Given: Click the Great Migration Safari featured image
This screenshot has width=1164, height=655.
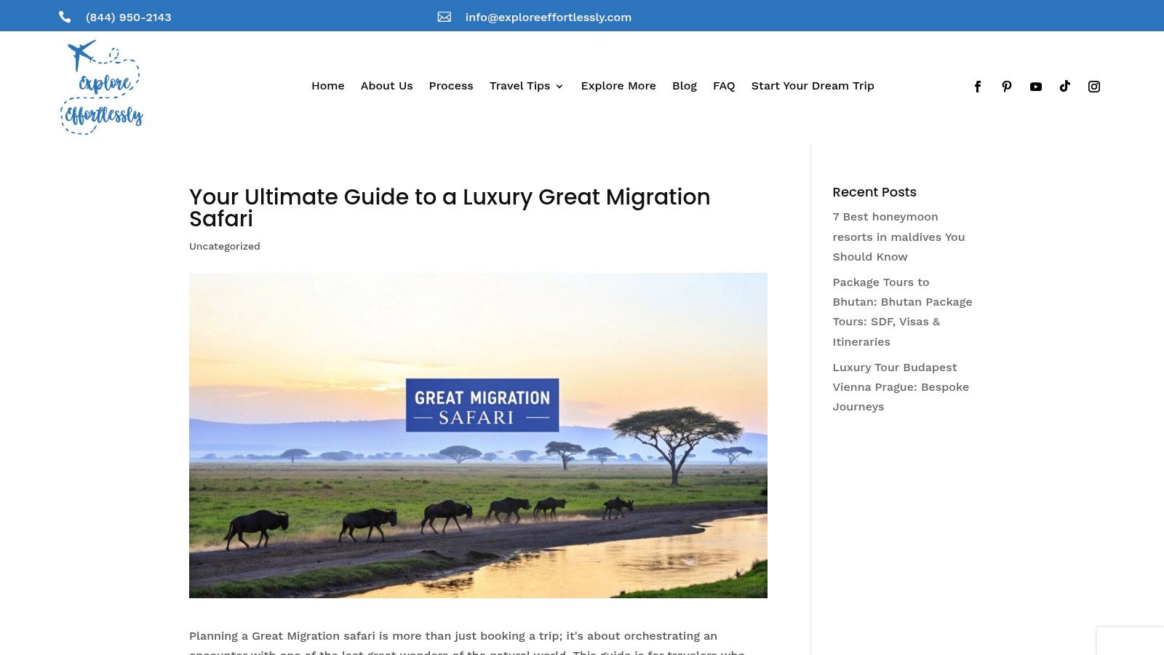Looking at the screenshot, I should 478,435.
